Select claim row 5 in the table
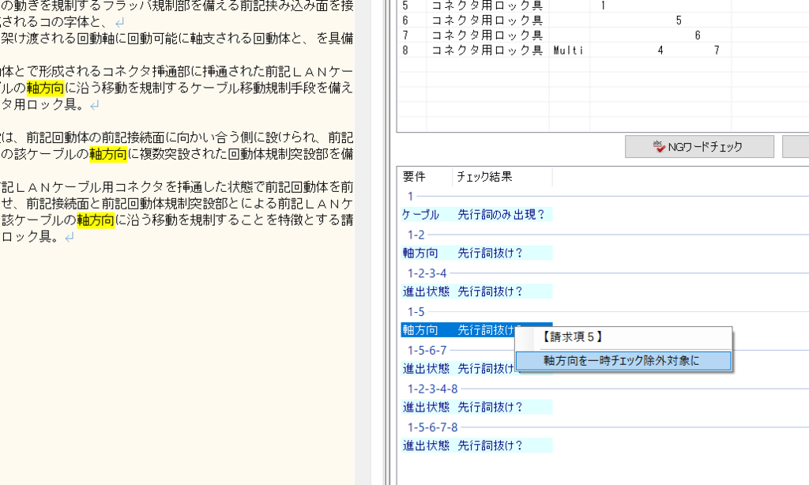This screenshot has height=485, width=809. tap(487, 6)
